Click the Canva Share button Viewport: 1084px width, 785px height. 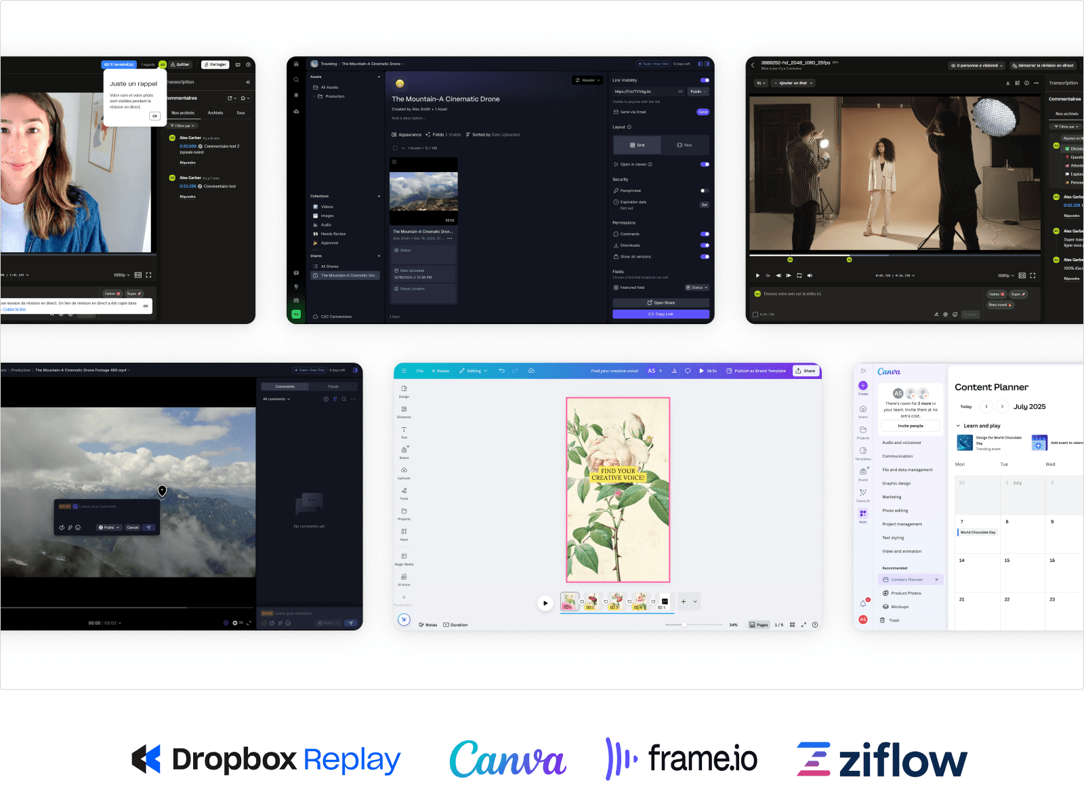(806, 371)
